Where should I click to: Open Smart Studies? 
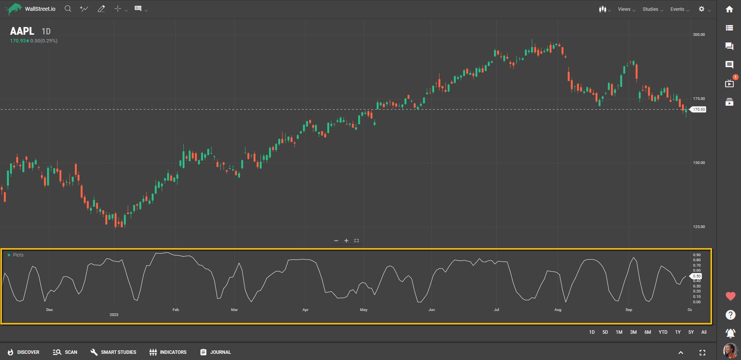tap(113, 352)
